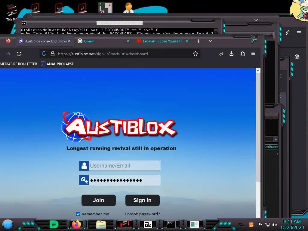308x231 pixels.
Task: Click the Firefox logo left of tabs
Action: (8, 41)
